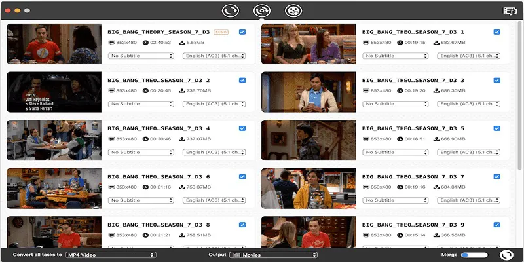Click file size download icon beside 5.58GB
This screenshot has width=524, height=262.
[x=182, y=43]
